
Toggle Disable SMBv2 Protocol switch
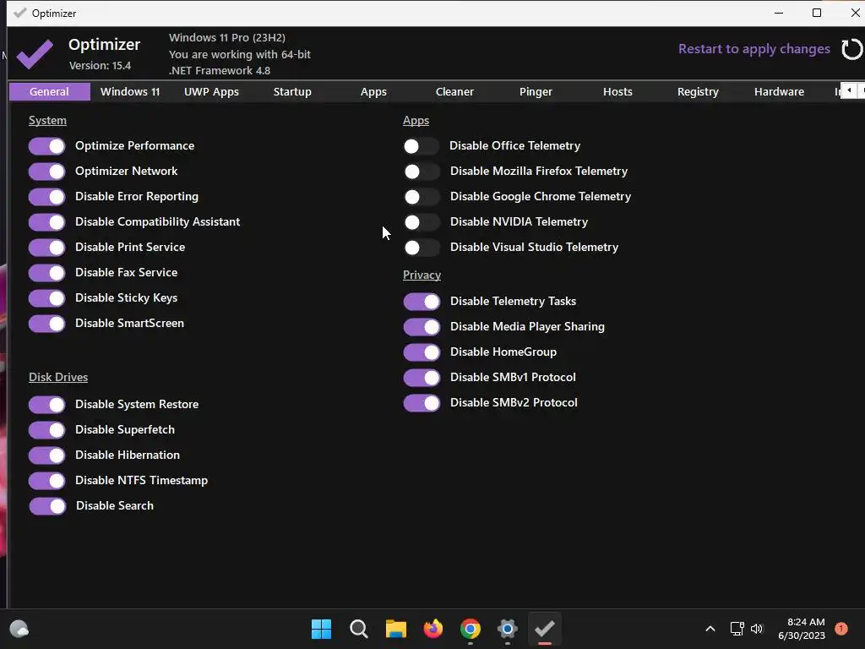click(x=422, y=403)
